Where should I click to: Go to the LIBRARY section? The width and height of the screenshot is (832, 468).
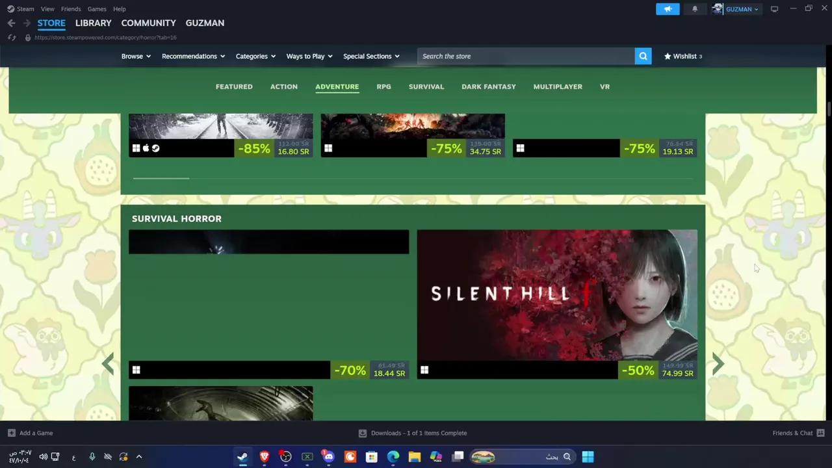click(93, 23)
